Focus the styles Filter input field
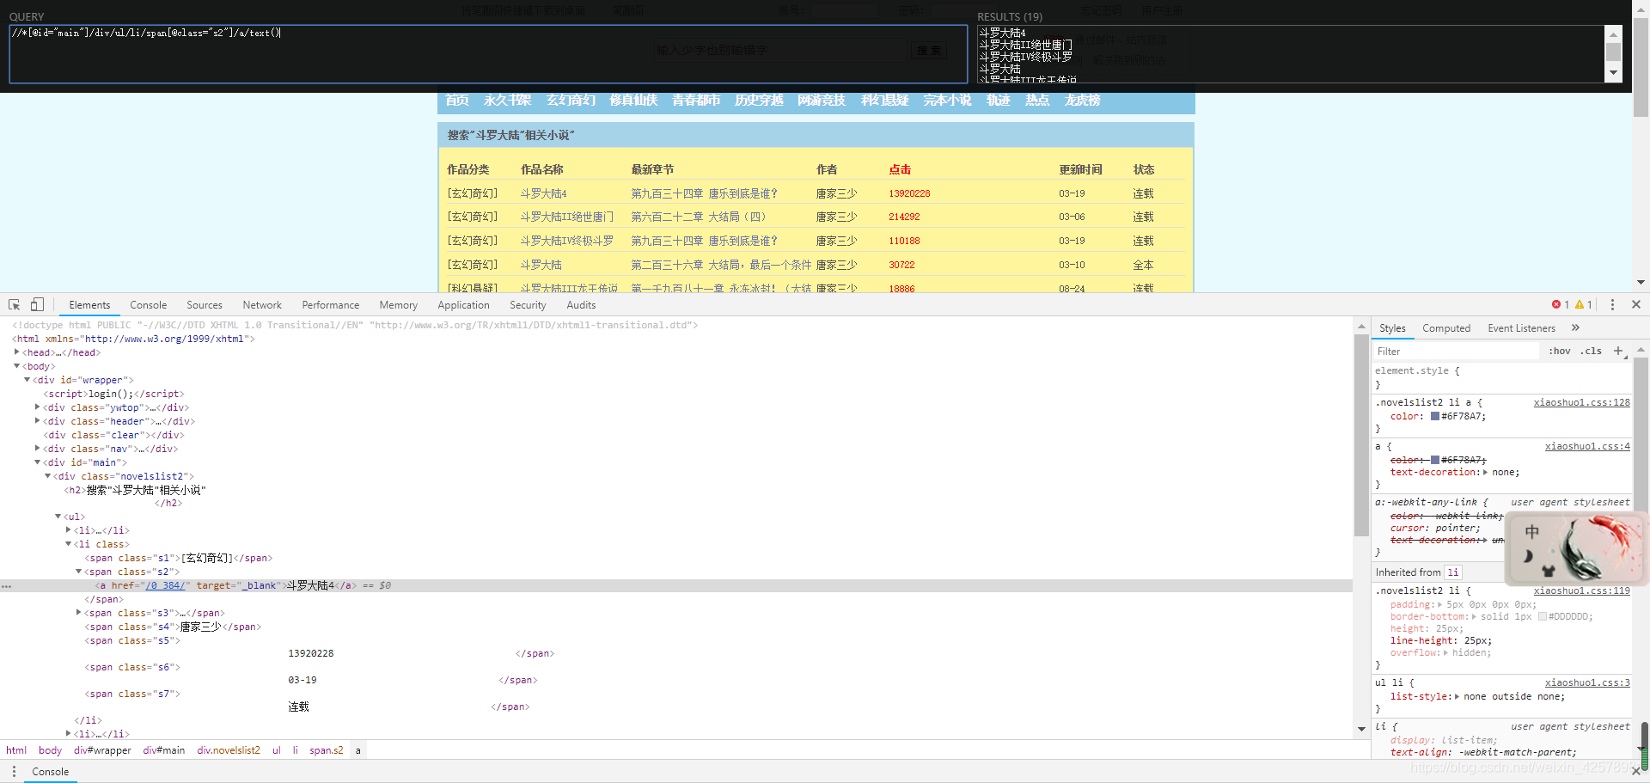 click(x=1457, y=351)
